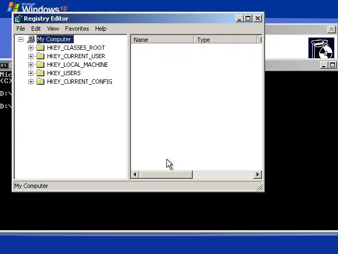Expand the HKEY_CURRENT_USER key
This screenshot has height=254, width=338.
click(x=31, y=56)
